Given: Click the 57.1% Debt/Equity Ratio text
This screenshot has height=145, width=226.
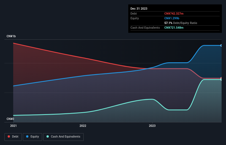Looking at the screenshot, I should (181, 23).
